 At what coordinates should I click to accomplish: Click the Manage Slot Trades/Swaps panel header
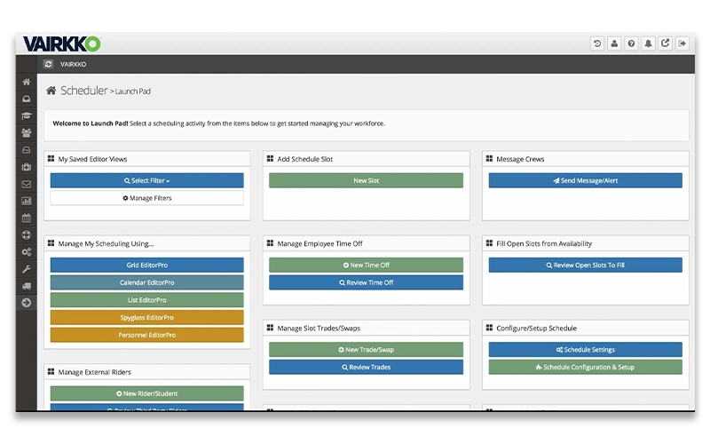point(366,328)
